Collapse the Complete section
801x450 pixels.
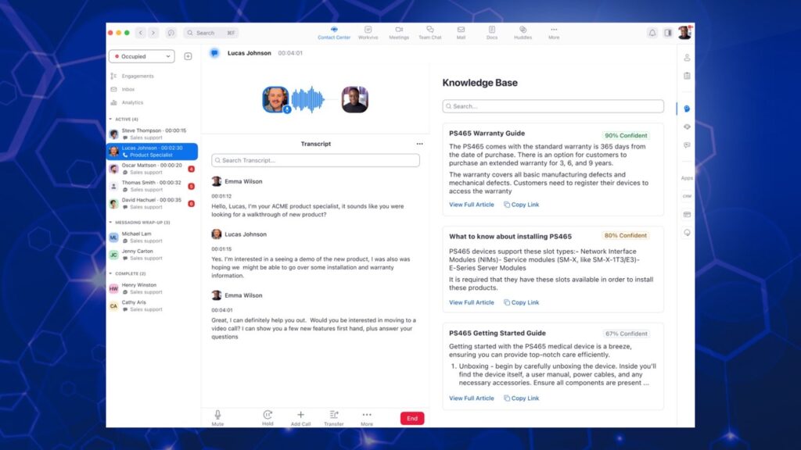(x=110, y=274)
